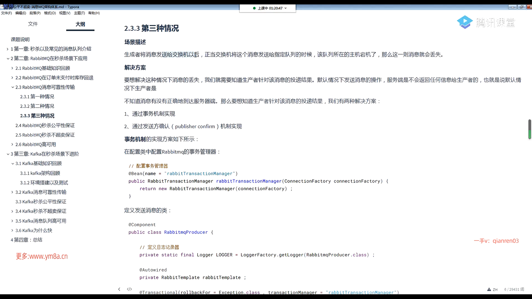Collapse sidebar with the left arrow icon
The height and width of the screenshot is (299, 532).
pos(119,289)
